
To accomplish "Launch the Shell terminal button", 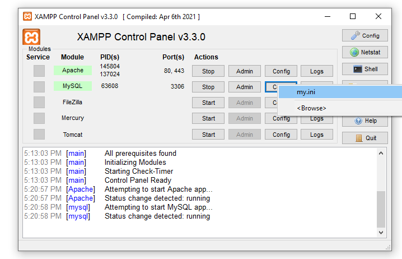I will tap(365, 69).
